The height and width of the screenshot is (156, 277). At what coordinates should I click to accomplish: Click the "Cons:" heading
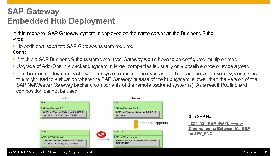point(19,52)
